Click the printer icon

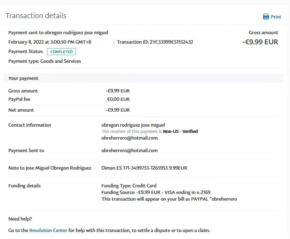[266, 17]
